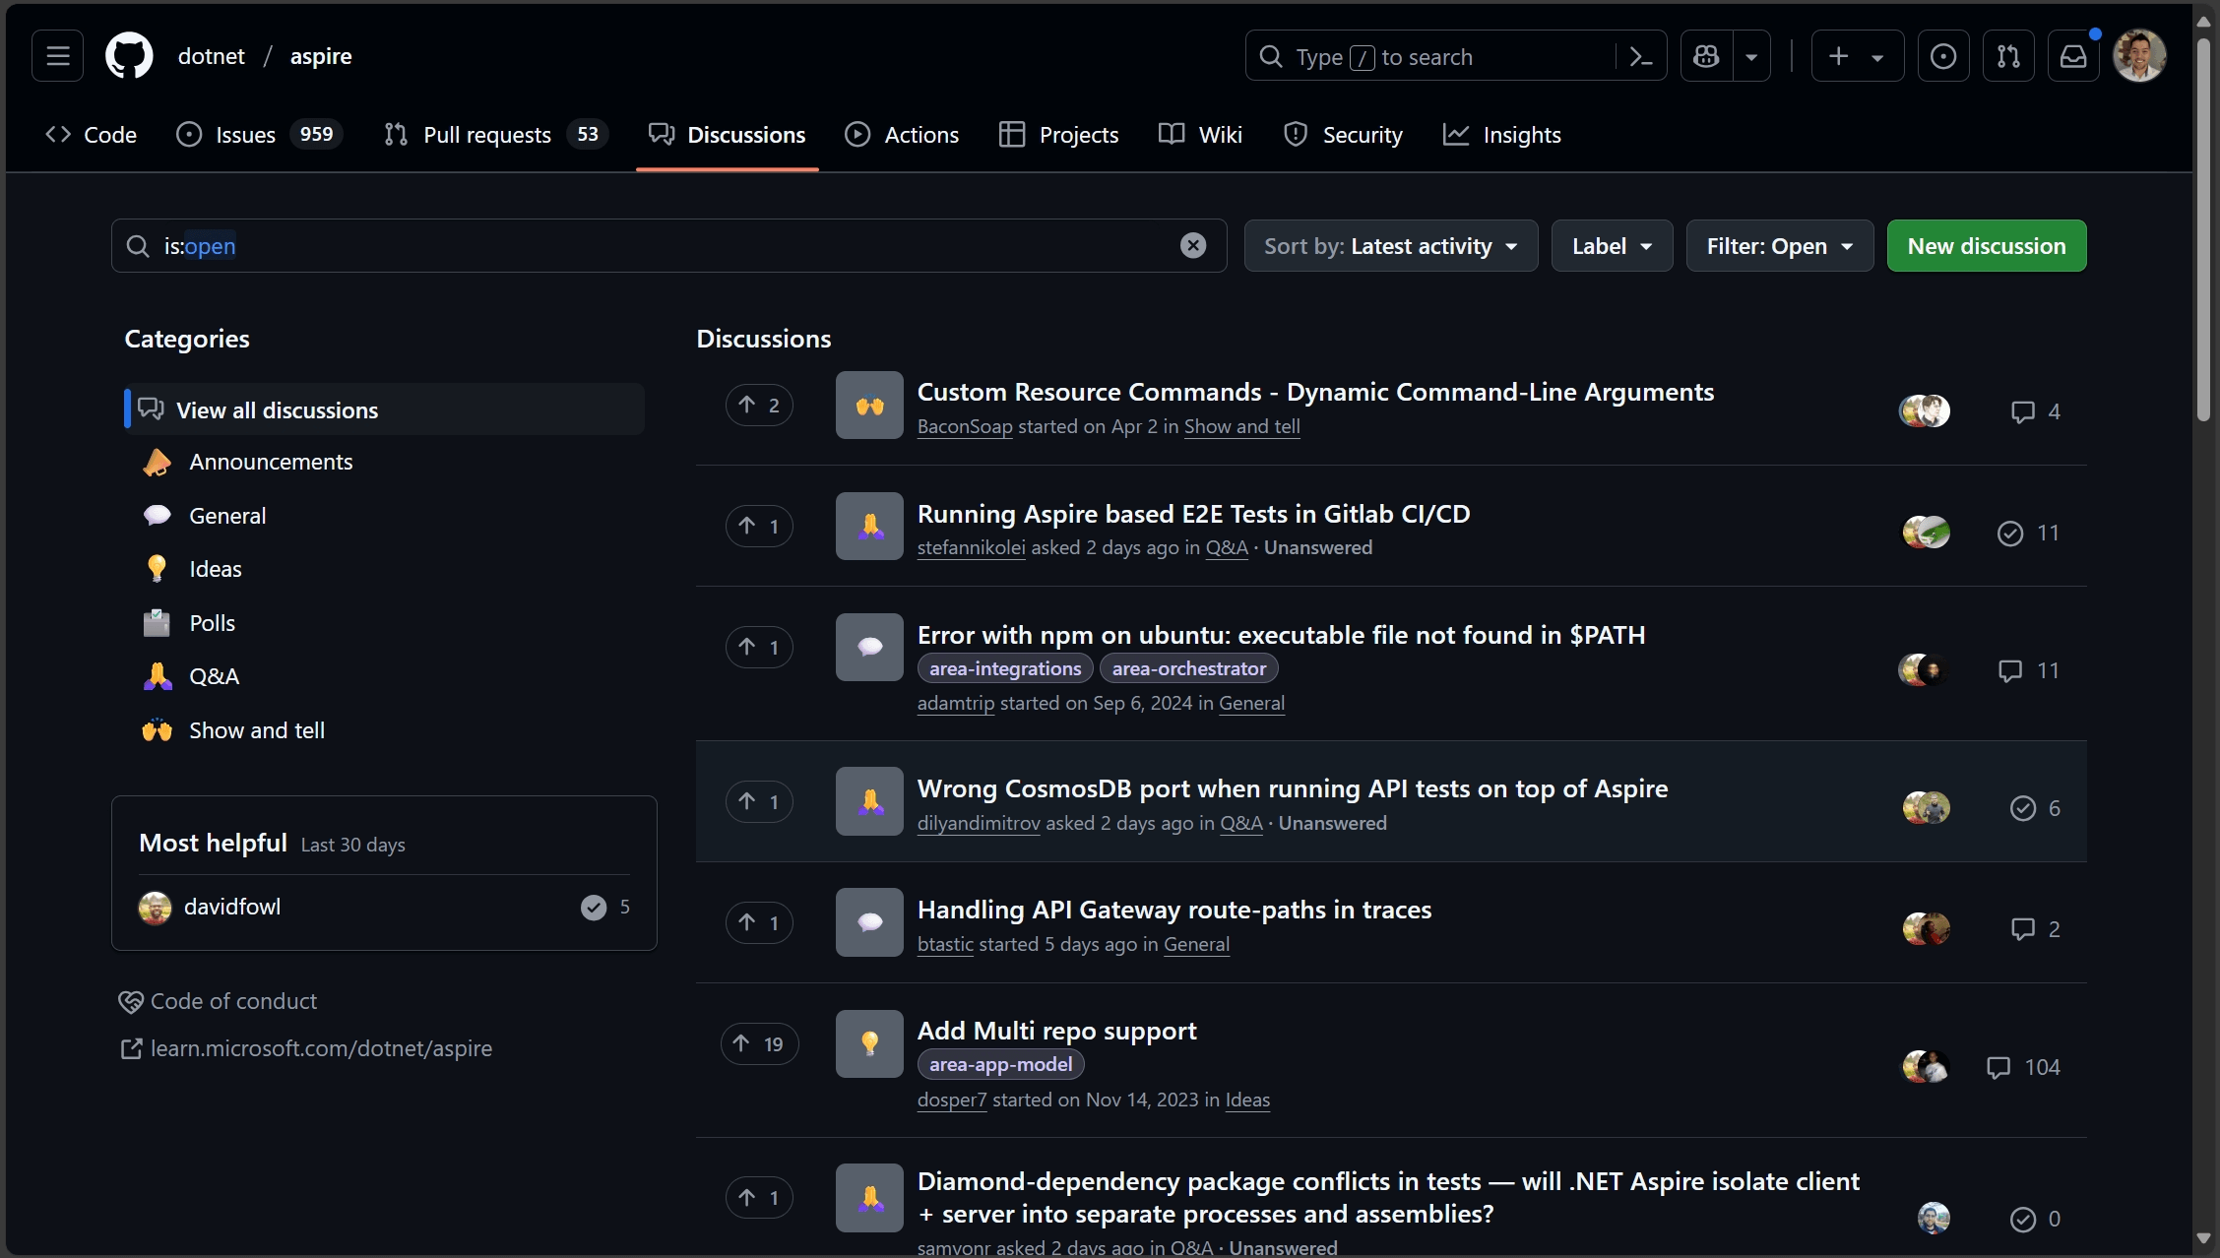Focus the discussions search field
Viewport: 2220px width, 1258px height.
[x=669, y=246]
